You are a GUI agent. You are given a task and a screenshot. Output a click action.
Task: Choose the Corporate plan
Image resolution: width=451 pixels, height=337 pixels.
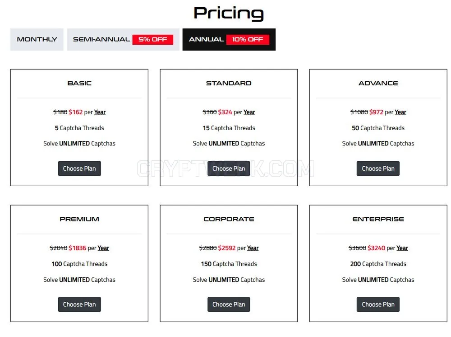point(229,304)
